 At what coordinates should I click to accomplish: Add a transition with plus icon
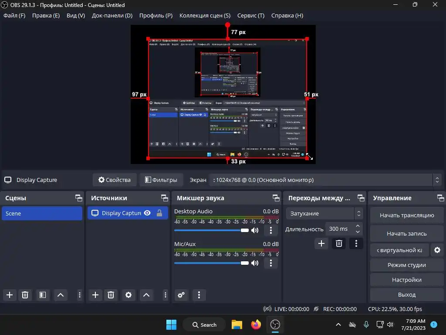[321, 243]
